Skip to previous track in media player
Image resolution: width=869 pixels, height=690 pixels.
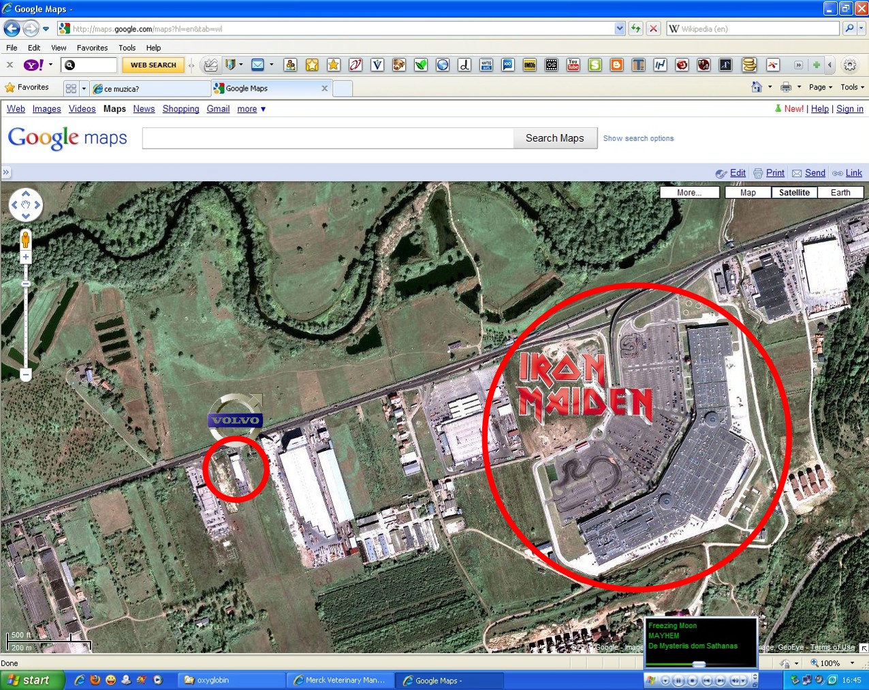708,680
